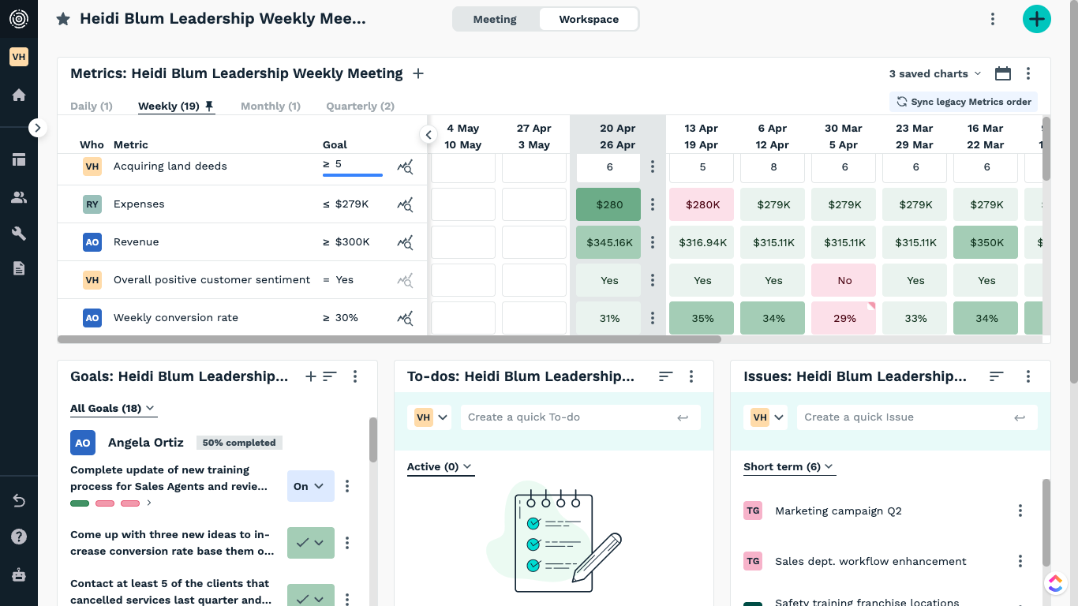The width and height of the screenshot is (1078, 606).
Task: Expand the Short term (6) issues dropdown
Action: click(788, 467)
